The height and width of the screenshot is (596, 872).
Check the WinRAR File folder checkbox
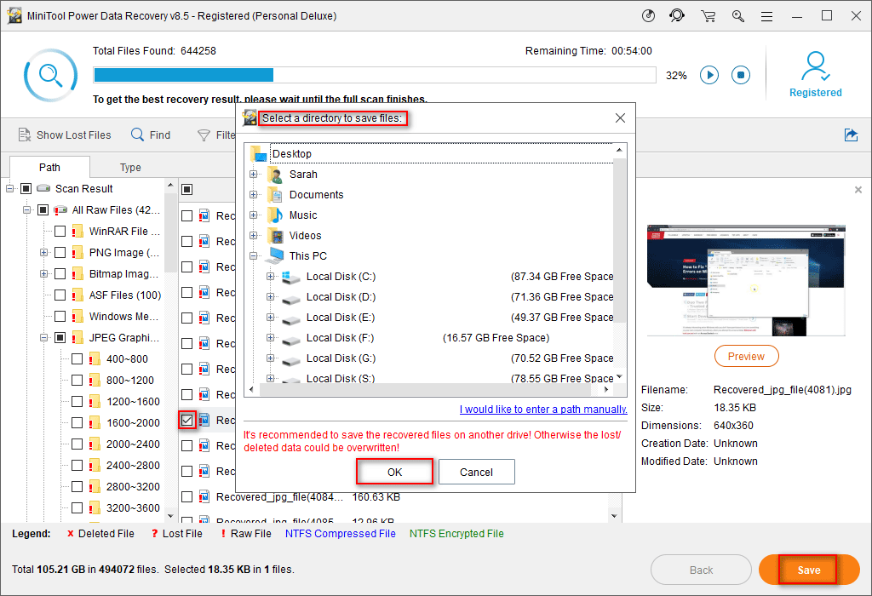point(60,231)
